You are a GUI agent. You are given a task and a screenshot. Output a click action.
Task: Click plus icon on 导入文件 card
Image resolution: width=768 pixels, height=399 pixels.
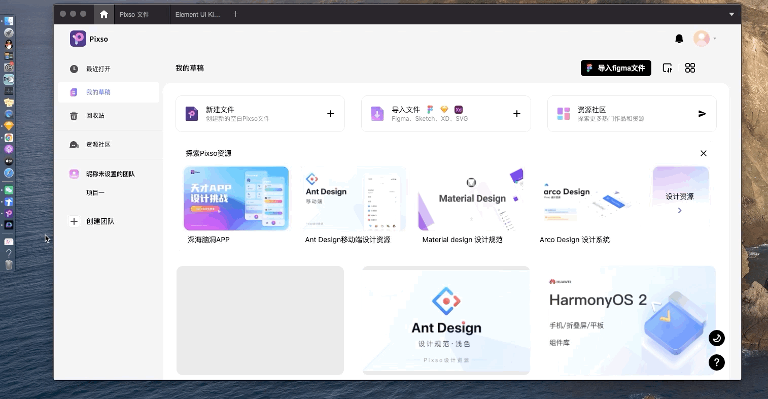click(x=517, y=114)
